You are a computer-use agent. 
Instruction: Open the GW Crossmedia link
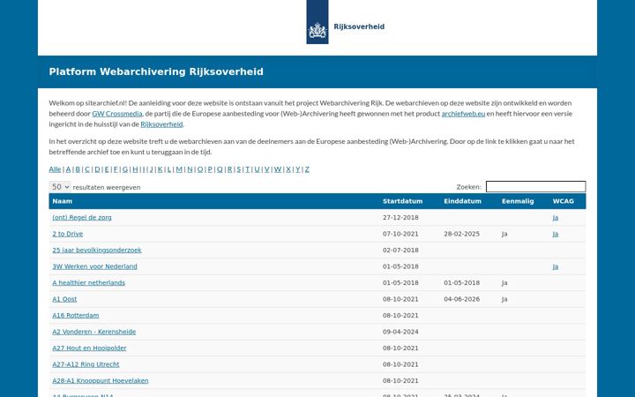point(117,114)
